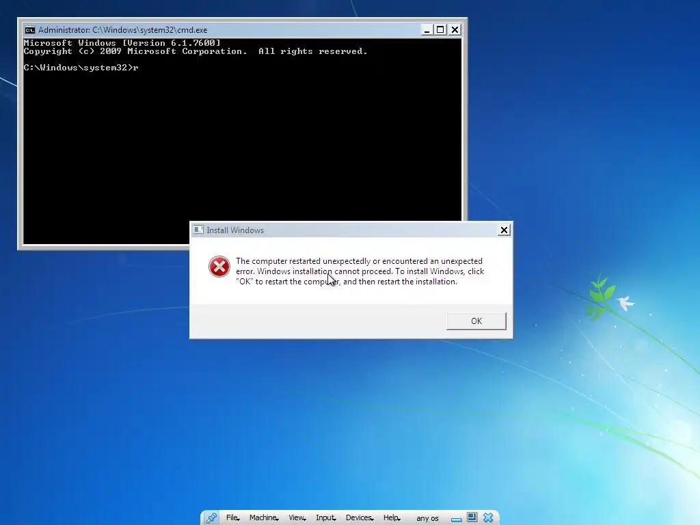Exit fullscreen using the toolbar window icon
The image size is (700, 525).
472,517
